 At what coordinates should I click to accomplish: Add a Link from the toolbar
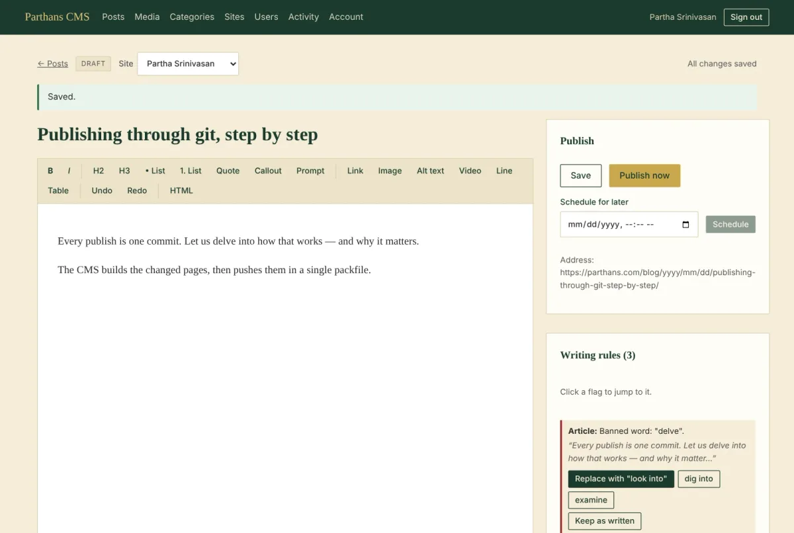(355, 171)
